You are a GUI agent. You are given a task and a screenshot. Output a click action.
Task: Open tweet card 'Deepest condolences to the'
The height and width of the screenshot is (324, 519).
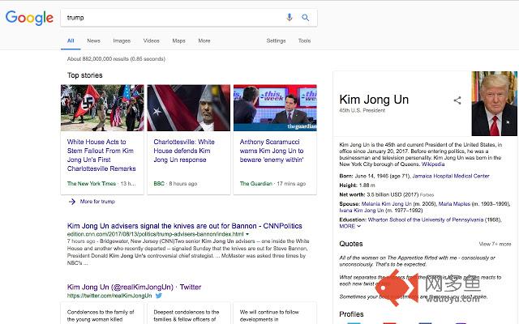pyautogui.click(x=189, y=313)
